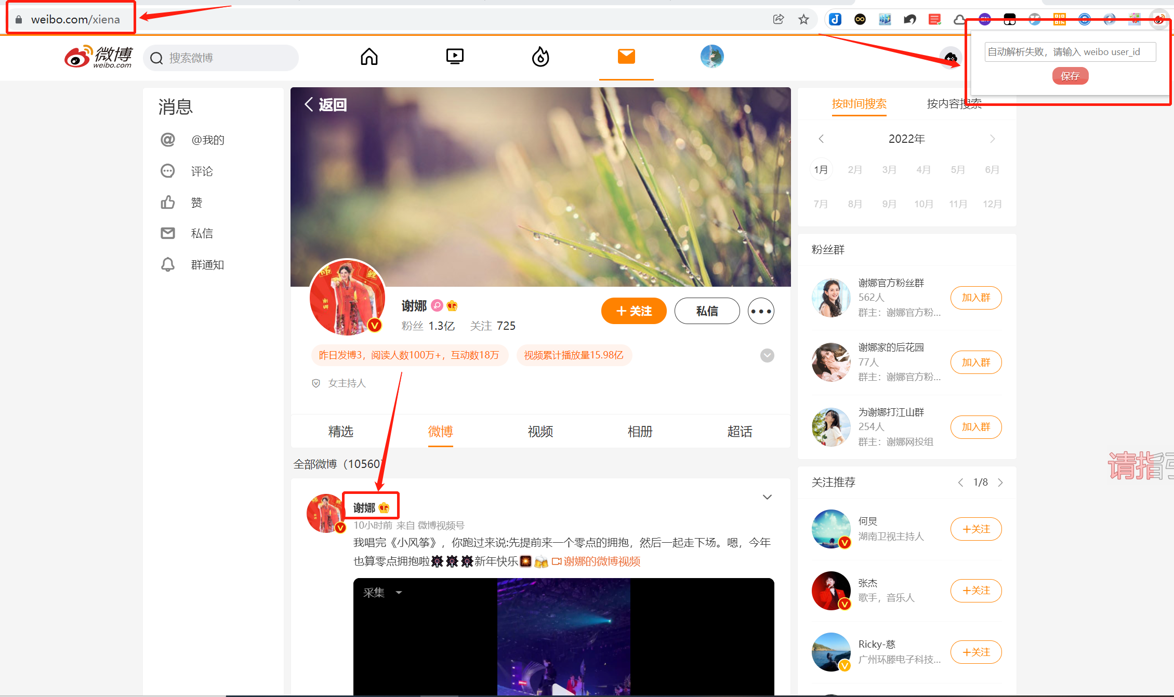The image size is (1174, 697).
Task: Open the hot trending flame icon
Action: pyautogui.click(x=540, y=57)
